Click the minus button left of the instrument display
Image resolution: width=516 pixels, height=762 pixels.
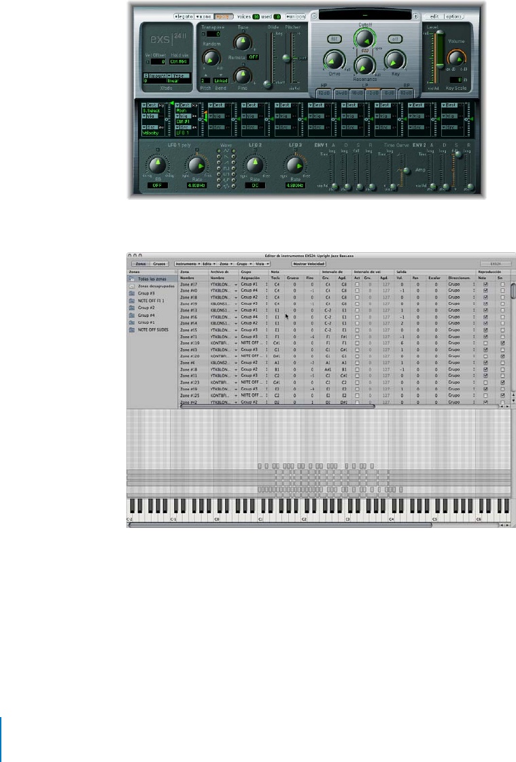(x=314, y=16)
